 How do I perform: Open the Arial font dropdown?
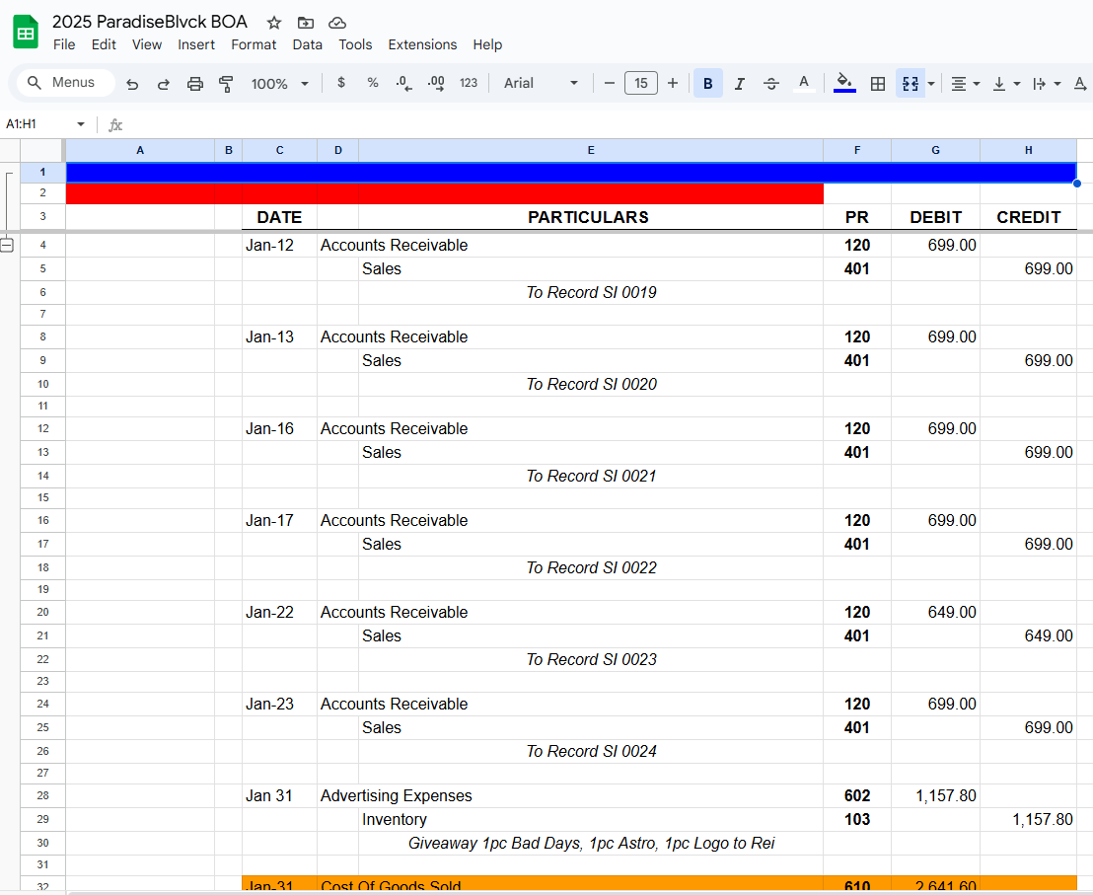pos(541,83)
